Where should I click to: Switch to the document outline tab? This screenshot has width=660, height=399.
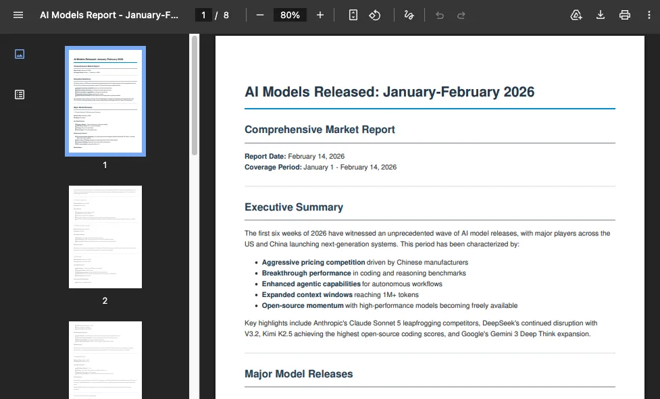(x=20, y=95)
